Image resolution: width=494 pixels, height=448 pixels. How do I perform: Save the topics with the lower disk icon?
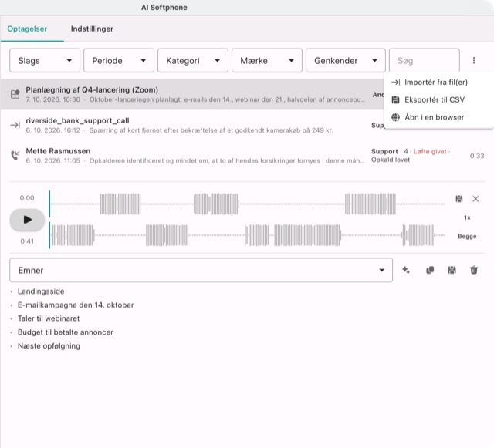[x=452, y=270]
